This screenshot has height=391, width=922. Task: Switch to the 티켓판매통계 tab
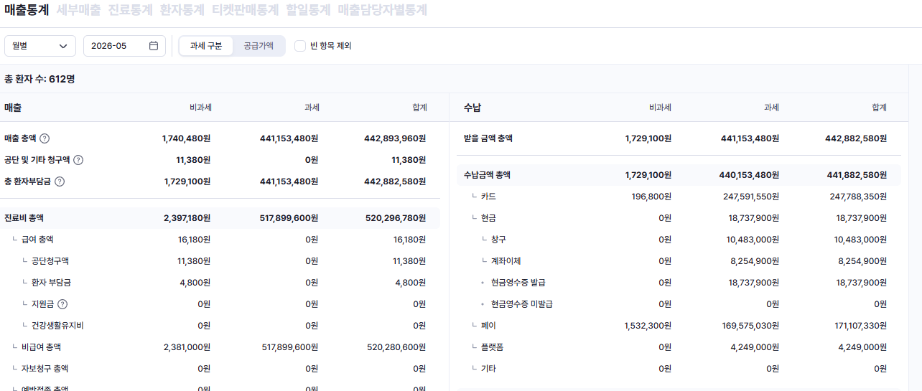245,10
